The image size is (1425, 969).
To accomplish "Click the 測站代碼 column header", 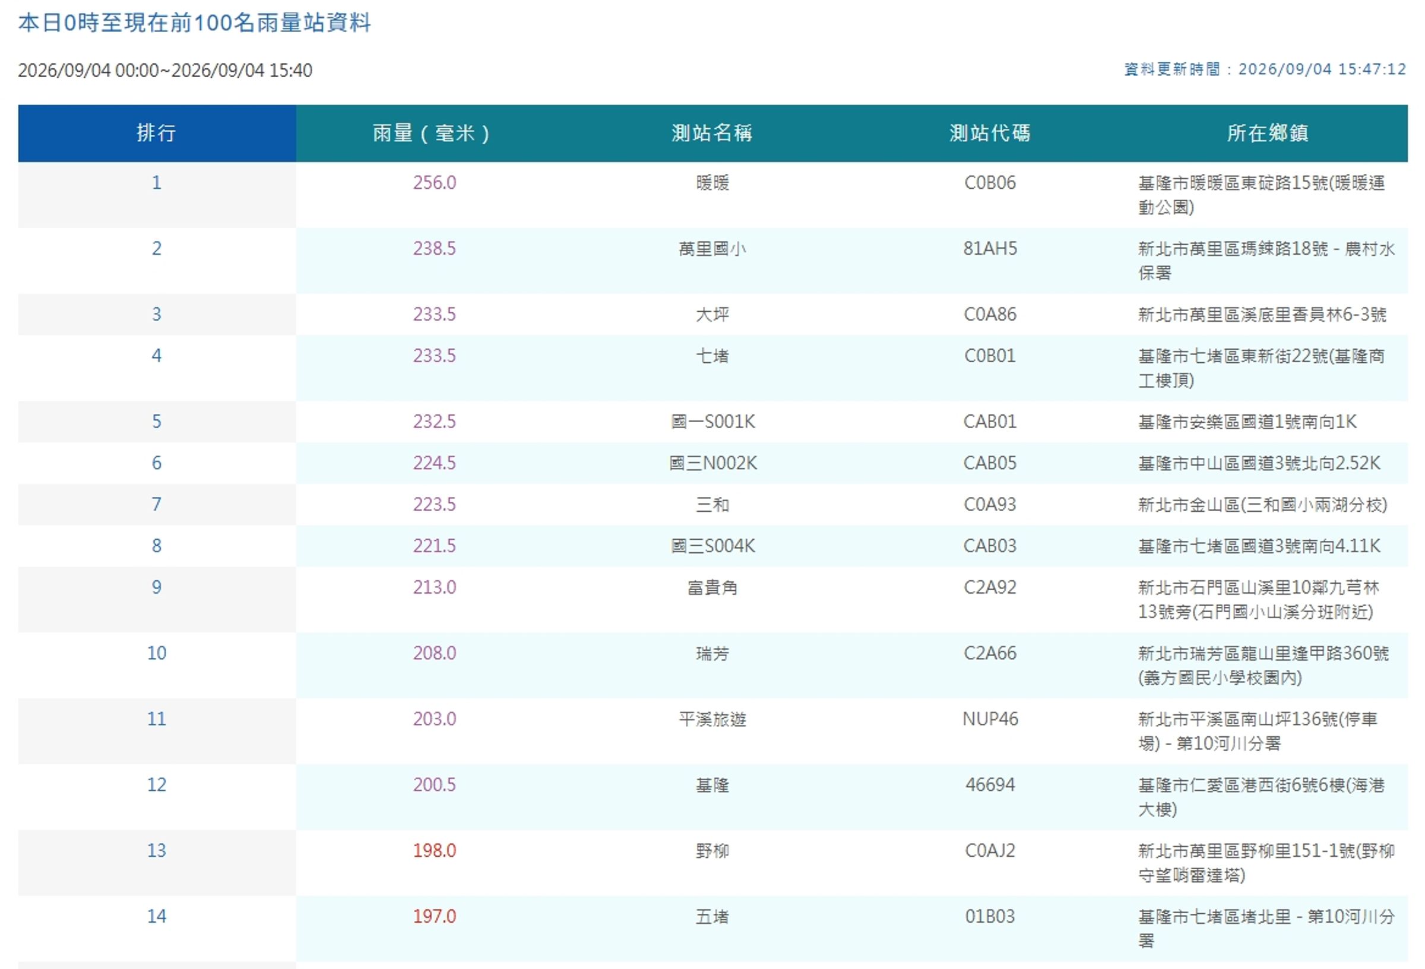I will [x=990, y=133].
